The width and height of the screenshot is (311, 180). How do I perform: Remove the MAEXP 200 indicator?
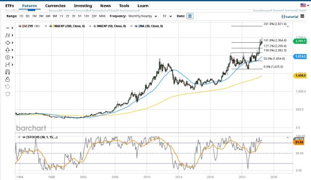click(x=46, y=26)
